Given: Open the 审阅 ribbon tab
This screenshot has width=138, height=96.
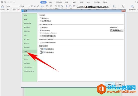Looking at the screenshot, I should tap(74, 2).
